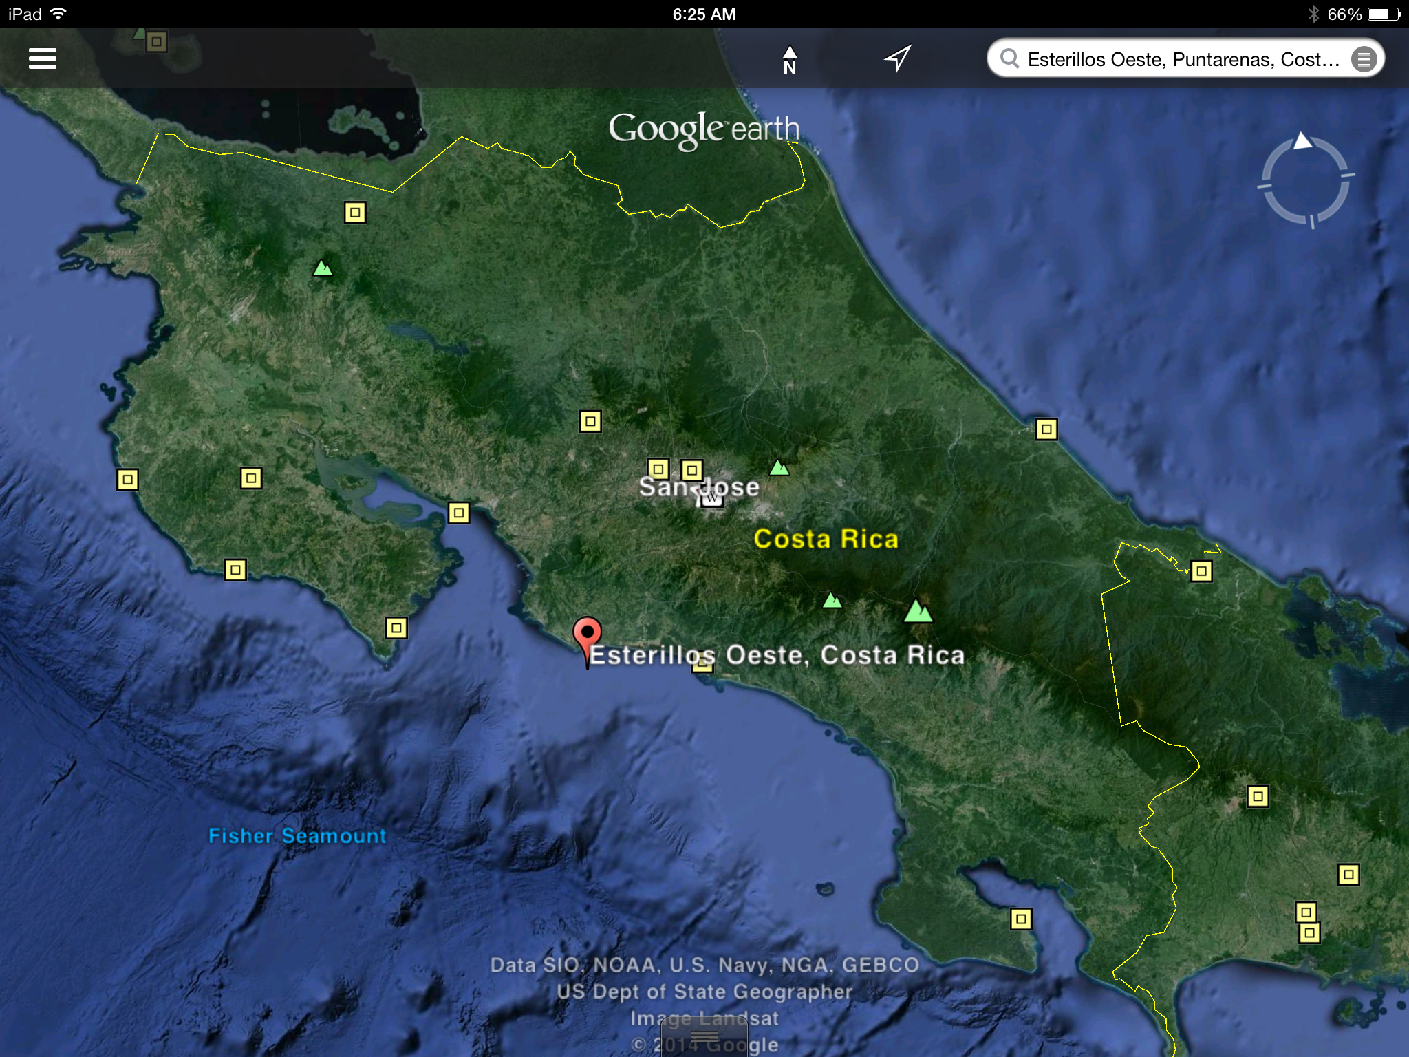The width and height of the screenshot is (1409, 1057).
Task: Tap the magnifier icon in search field
Action: click(1009, 59)
